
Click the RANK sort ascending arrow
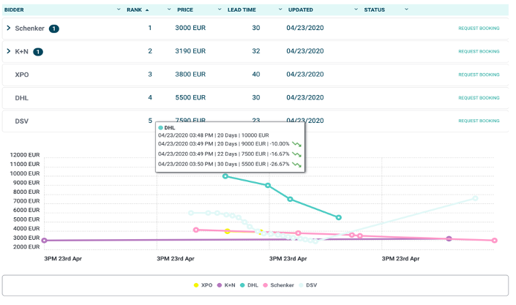click(147, 10)
